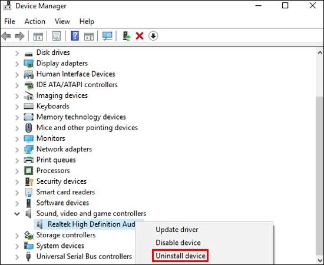Image resolution: width=324 pixels, height=265 pixels.
Task: Show/hide console tree toolbar icon
Action: (38, 37)
